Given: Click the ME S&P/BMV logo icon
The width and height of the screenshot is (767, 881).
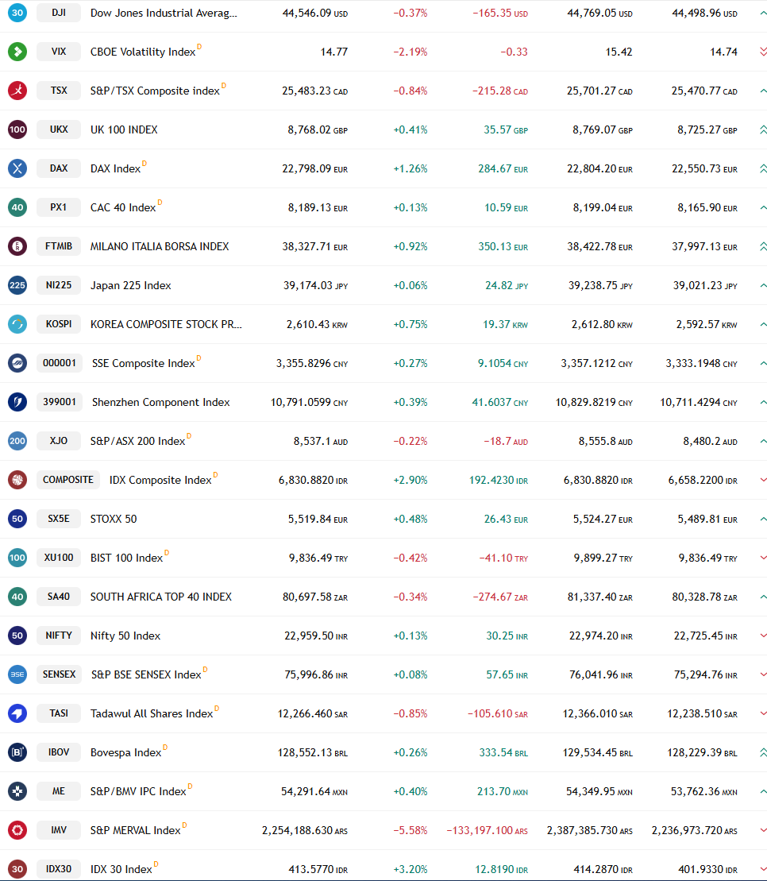Looking at the screenshot, I should [x=17, y=790].
